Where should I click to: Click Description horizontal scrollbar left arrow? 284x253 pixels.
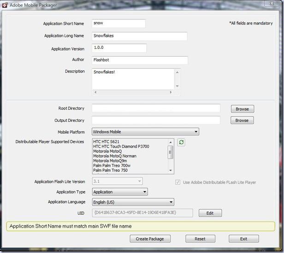point(95,92)
